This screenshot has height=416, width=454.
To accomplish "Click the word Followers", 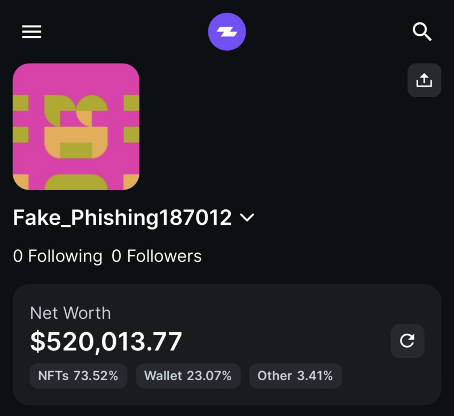I will coord(164,256).
